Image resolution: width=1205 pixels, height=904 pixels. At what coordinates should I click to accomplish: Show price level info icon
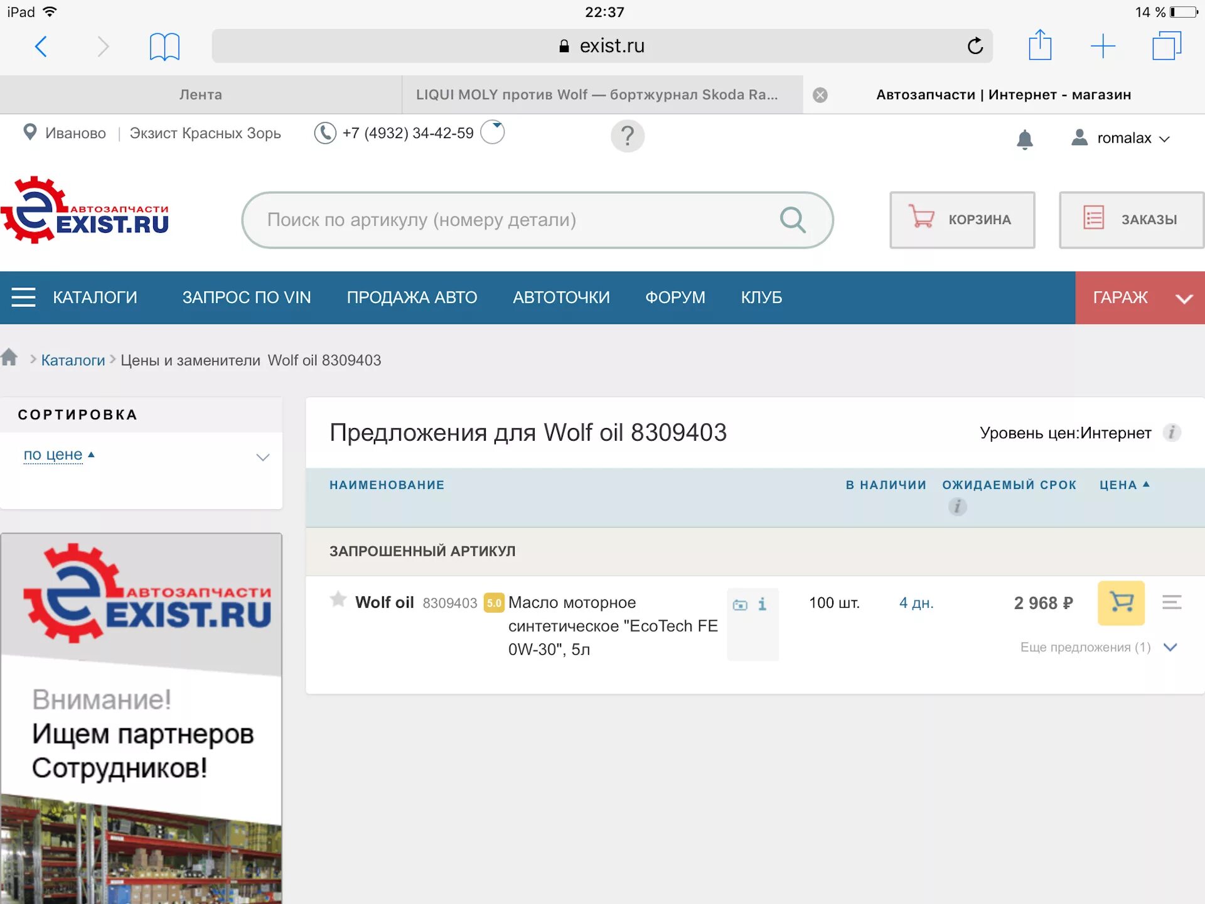(x=1171, y=433)
